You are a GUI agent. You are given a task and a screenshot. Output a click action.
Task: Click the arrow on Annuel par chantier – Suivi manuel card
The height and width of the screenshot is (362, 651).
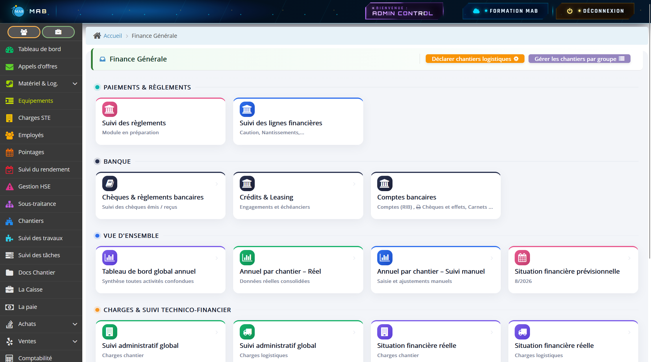(492, 258)
